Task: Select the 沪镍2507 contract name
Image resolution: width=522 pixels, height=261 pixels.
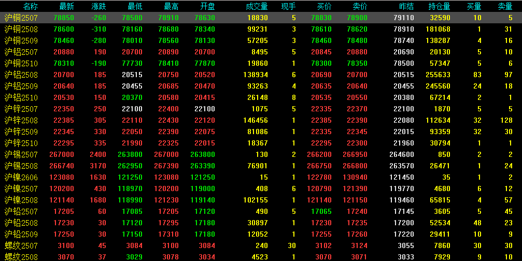Action: click(x=21, y=189)
